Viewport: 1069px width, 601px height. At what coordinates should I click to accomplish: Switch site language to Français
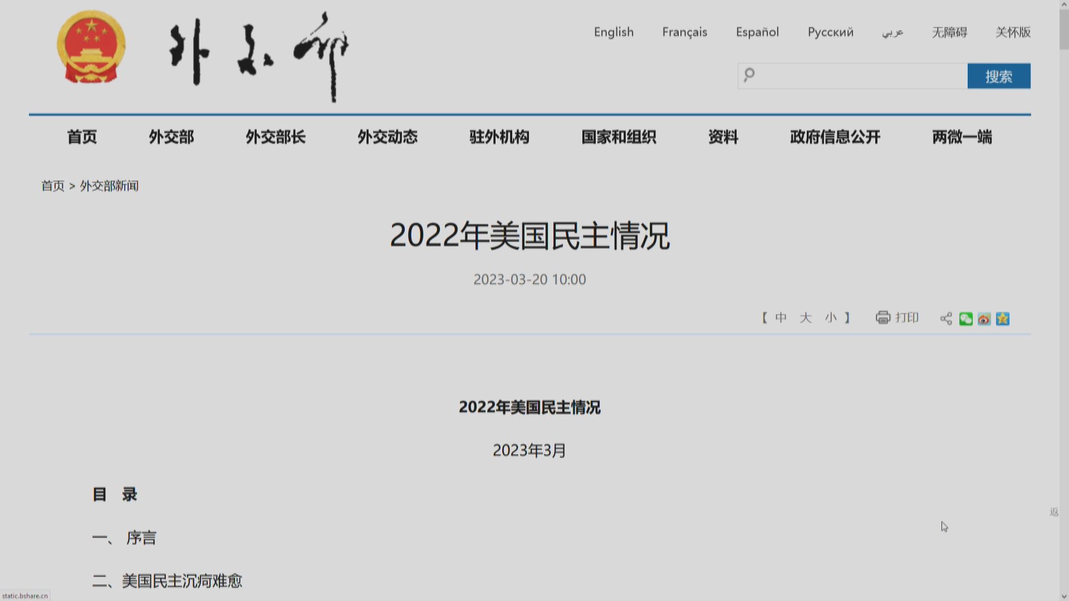(684, 32)
